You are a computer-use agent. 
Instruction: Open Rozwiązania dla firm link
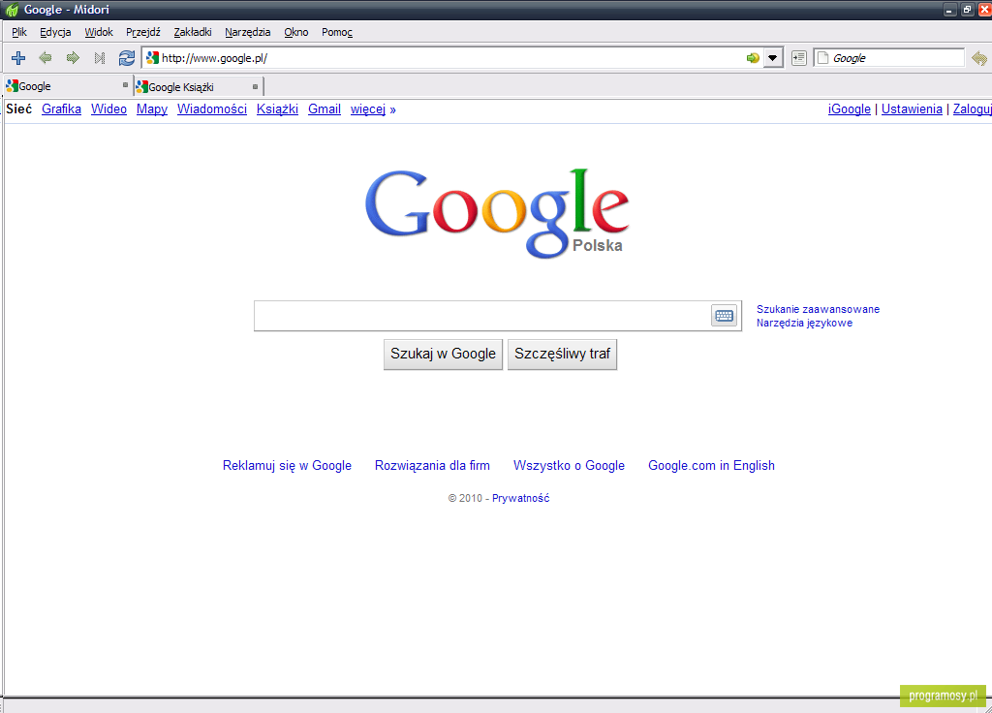[x=432, y=466]
